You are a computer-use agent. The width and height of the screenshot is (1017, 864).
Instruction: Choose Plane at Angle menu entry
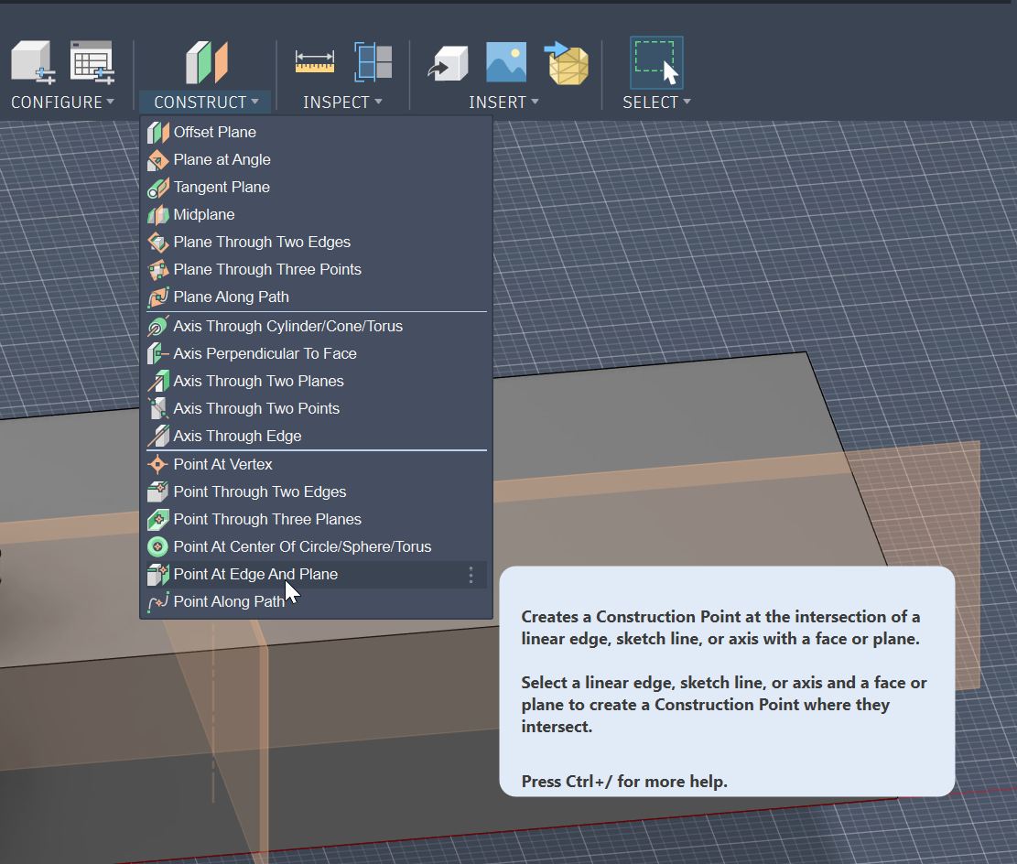pos(317,159)
